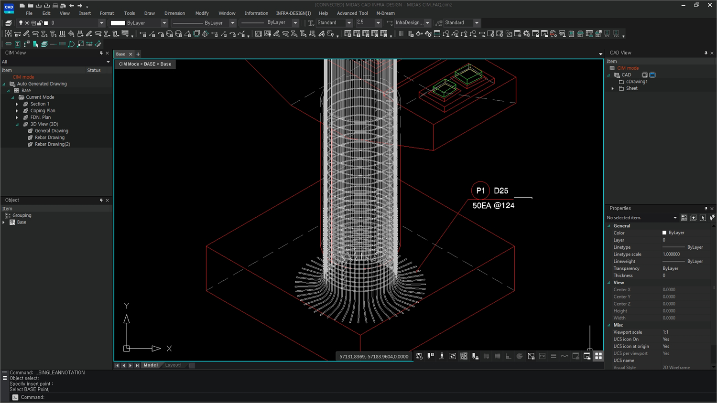The width and height of the screenshot is (717, 403).
Task: Click the viewport layout grid icon at bottom right
Action: [x=598, y=356]
